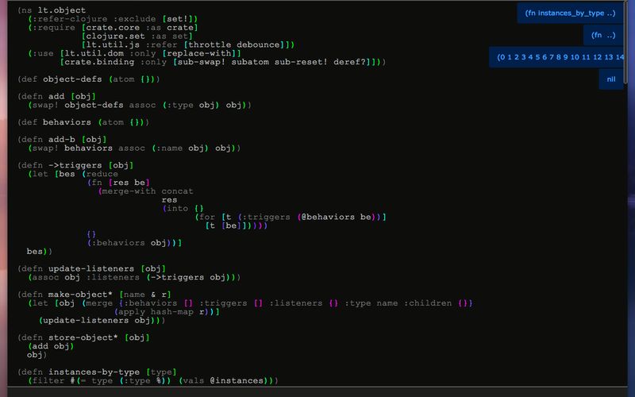
Task: Click the '(:use [lt.util.dom :only [replace-with]]' line
Action: (x=134, y=53)
